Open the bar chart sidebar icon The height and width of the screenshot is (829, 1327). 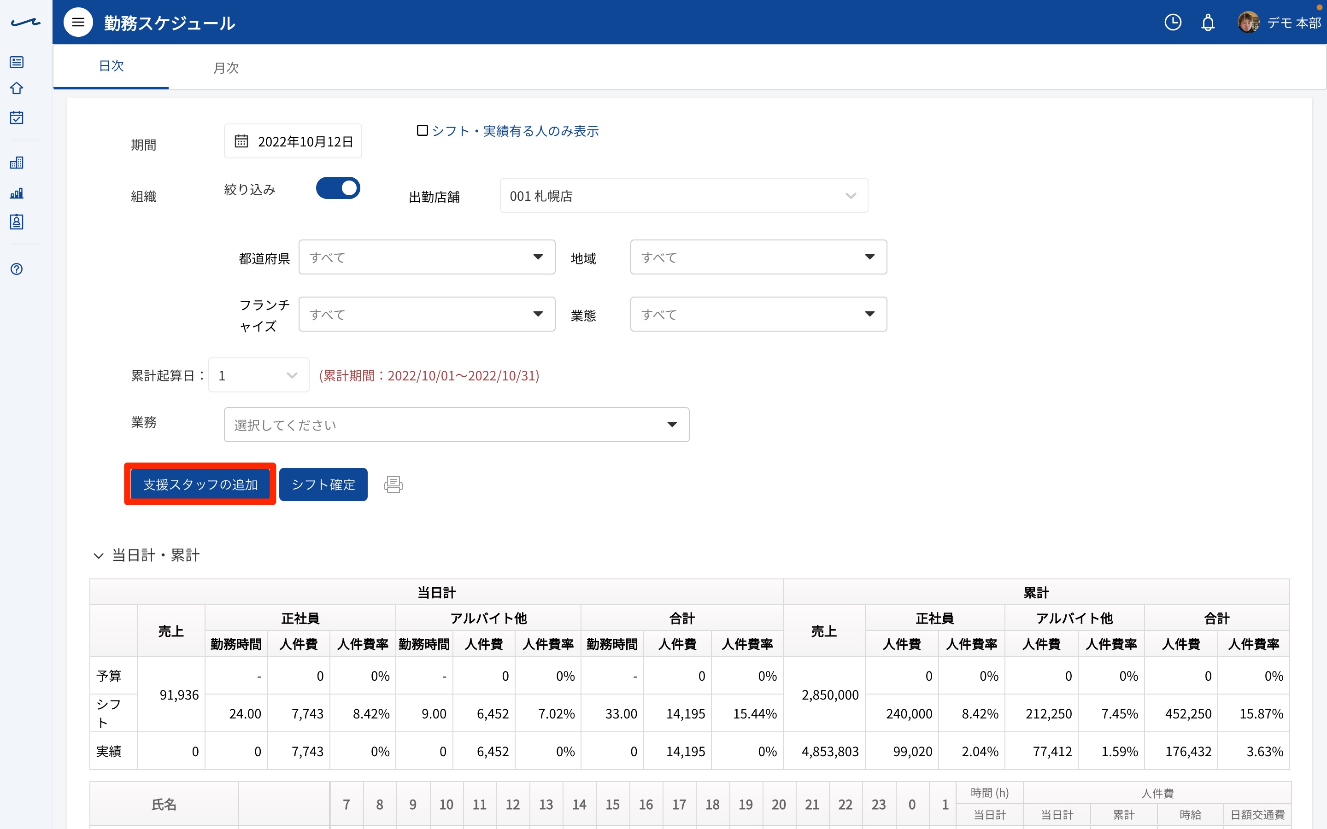[x=17, y=193]
